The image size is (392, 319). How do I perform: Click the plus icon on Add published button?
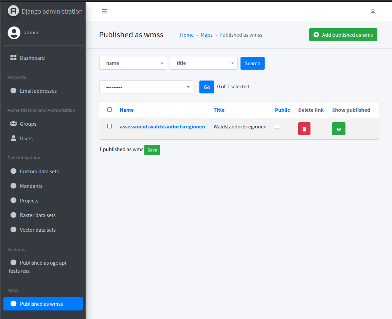click(316, 35)
